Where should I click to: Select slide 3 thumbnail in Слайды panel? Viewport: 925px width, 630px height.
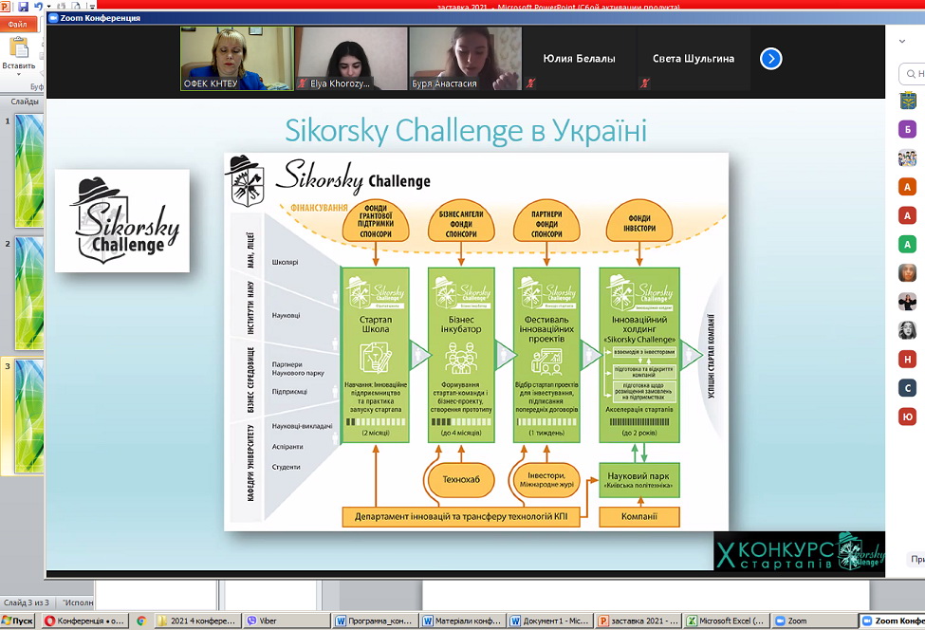[x=28, y=416]
